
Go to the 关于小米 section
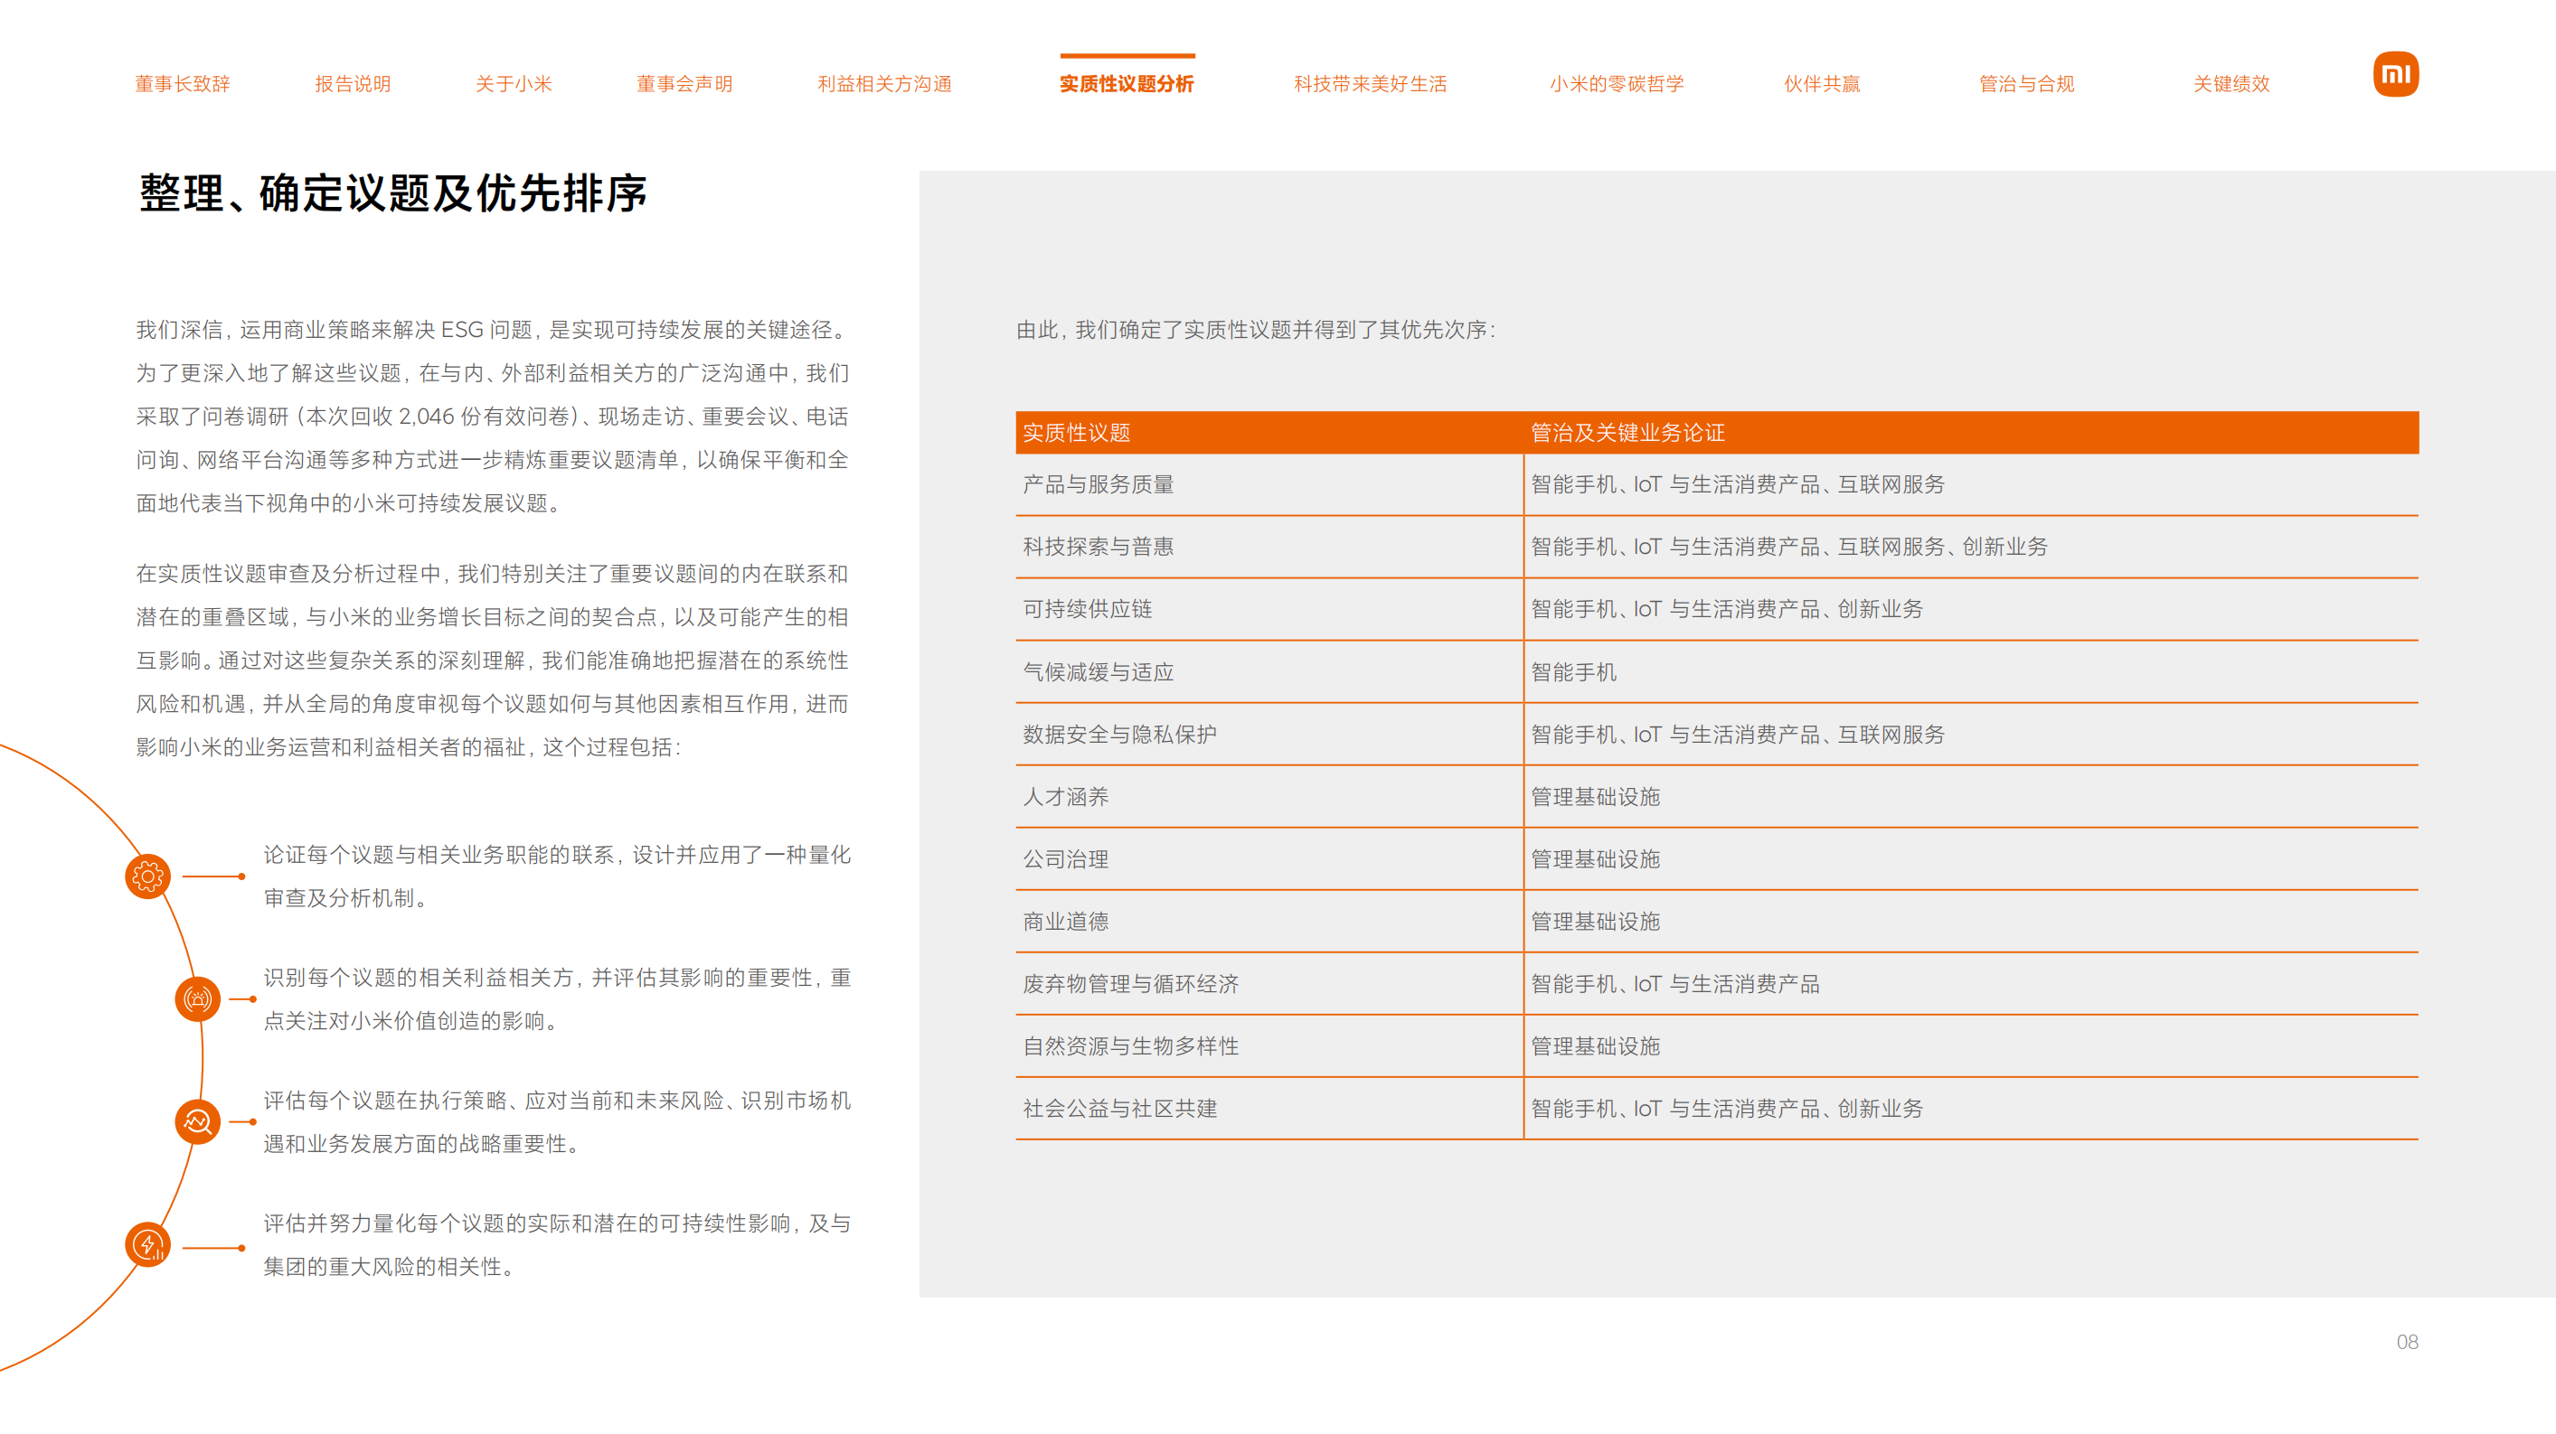click(513, 84)
